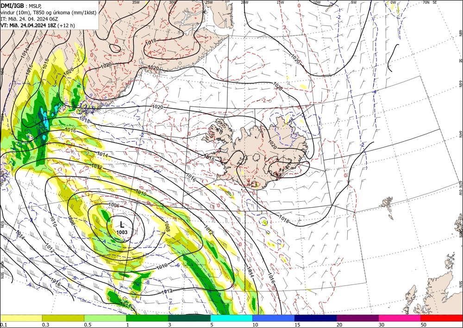Click the '1003' central pressure value
This screenshot has height=328, width=463.
(x=122, y=232)
